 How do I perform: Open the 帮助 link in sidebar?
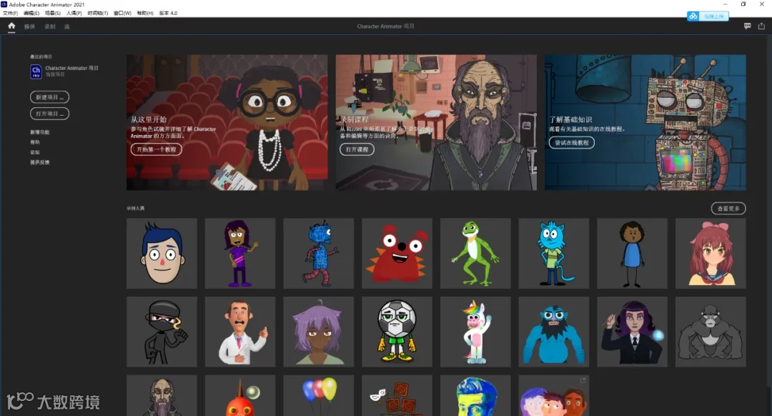click(35, 142)
